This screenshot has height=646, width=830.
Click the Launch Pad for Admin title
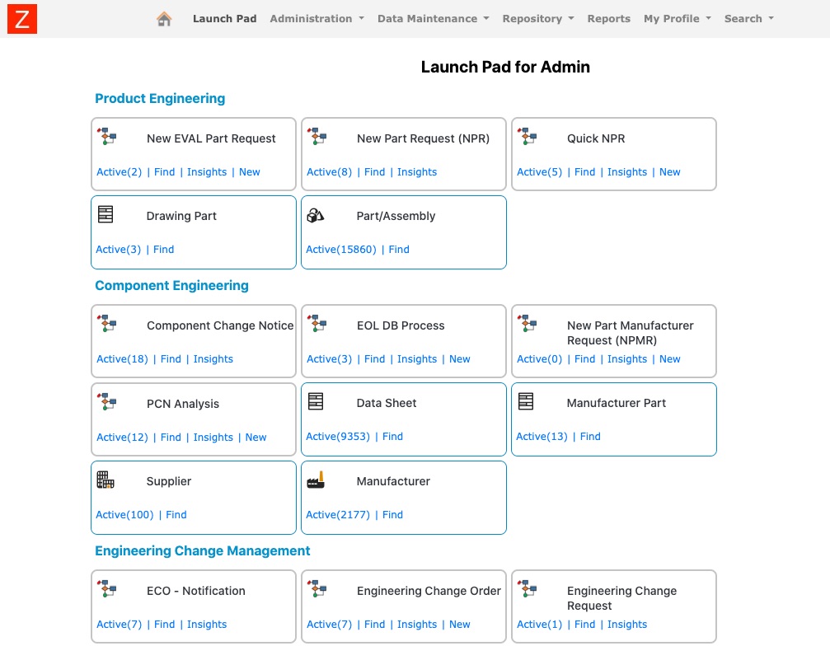pyautogui.click(x=505, y=67)
